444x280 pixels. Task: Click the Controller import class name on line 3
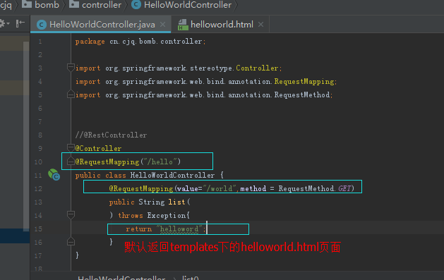point(257,68)
